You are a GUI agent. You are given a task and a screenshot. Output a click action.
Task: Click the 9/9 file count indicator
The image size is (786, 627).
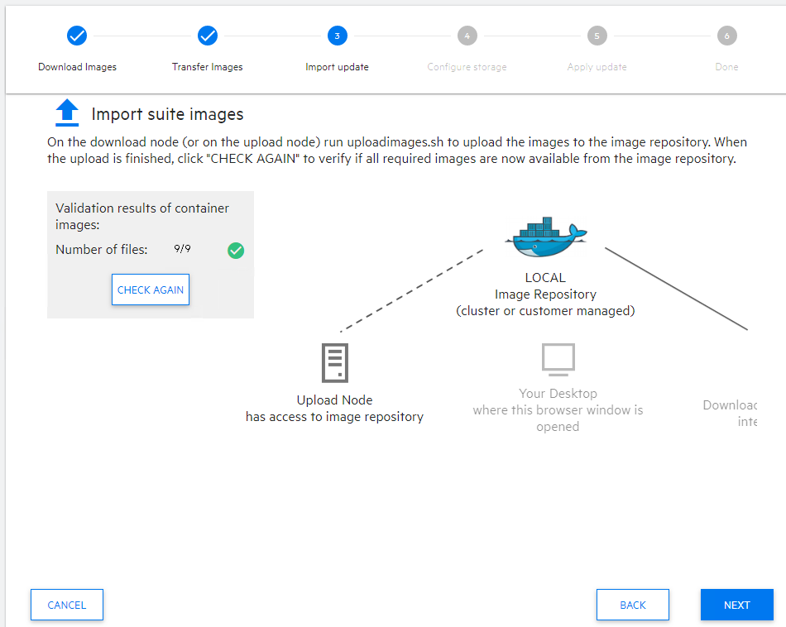pos(181,249)
